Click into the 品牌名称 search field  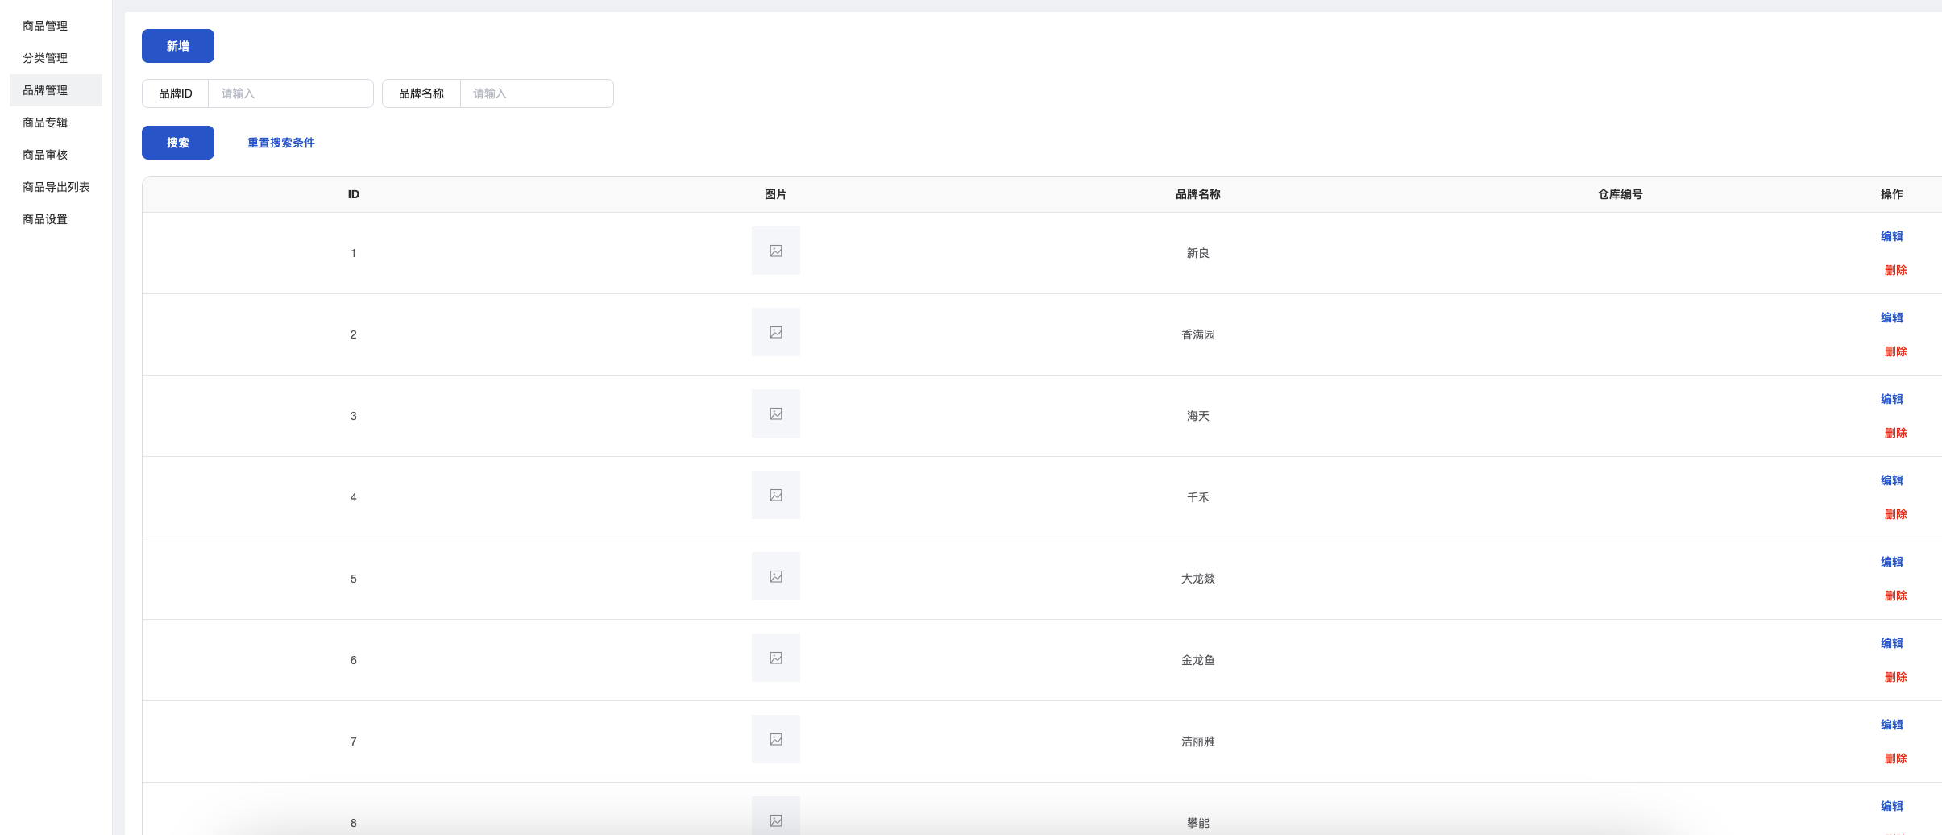click(x=536, y=93)
